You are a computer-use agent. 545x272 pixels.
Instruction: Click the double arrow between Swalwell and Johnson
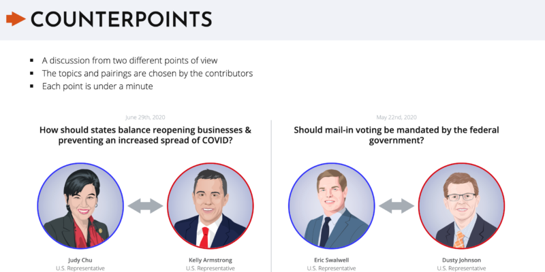(x=397, y=206)
